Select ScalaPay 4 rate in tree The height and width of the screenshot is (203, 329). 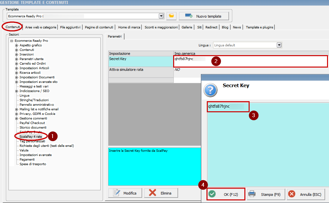pyautogui.click(x=30, y=136)
